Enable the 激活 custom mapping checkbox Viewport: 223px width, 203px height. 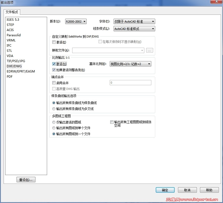tap(54, 42)
